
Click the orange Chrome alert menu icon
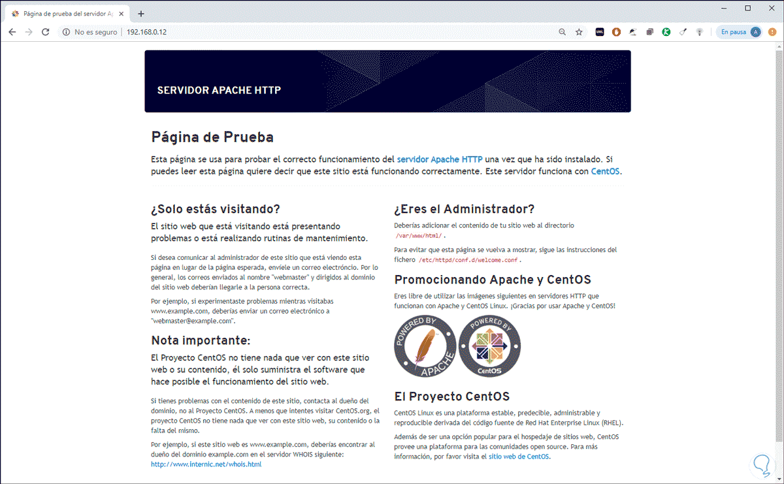pos(772,32)
